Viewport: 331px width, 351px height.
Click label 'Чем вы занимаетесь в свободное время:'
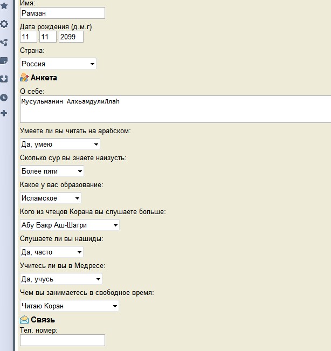click(87, 293)
